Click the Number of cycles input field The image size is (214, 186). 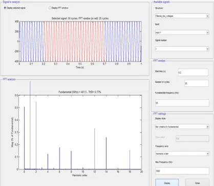[197, 83]
